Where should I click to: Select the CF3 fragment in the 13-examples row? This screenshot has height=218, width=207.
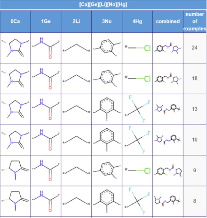pyautogui.click(x=137, y=109)
